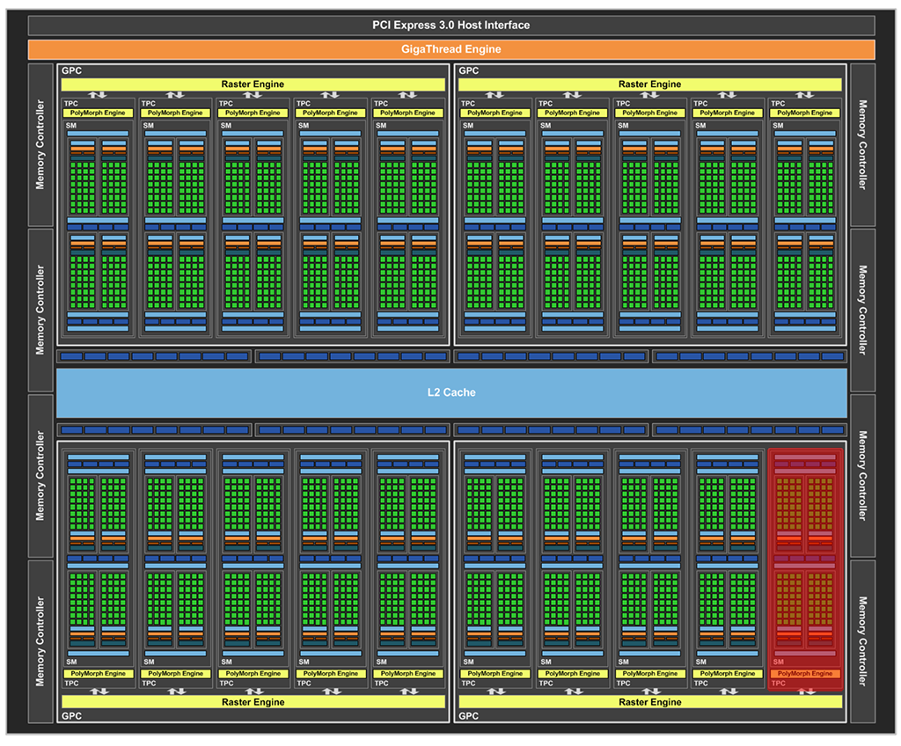Click arrows icon below first lower-left TPC
901x746 pixels.
pyautogui.click(x=98, y=691)
